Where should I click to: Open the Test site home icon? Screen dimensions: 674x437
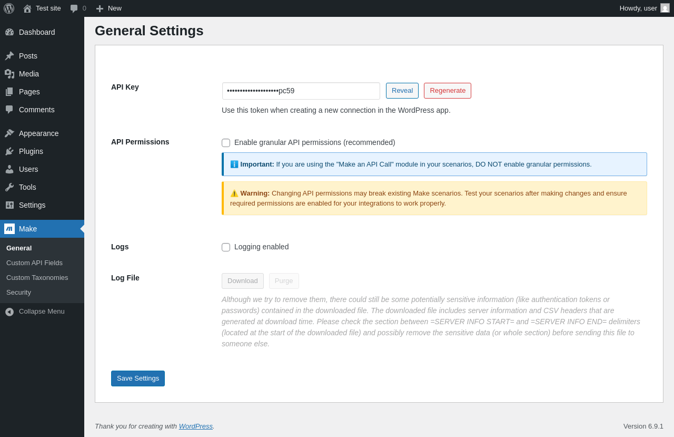[27, 8]
